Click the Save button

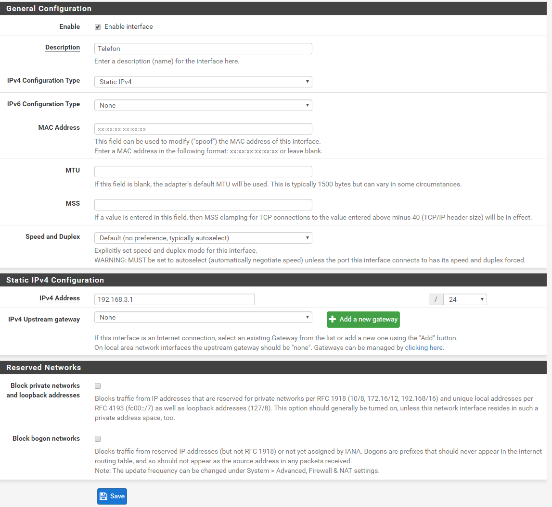[112, 496]
